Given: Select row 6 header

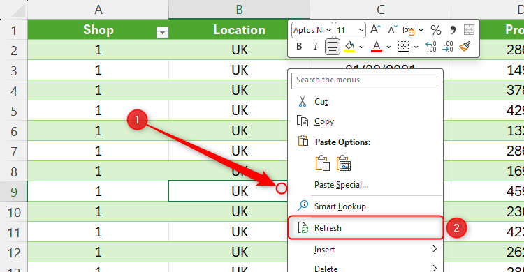Looking at the screenshot, I should 14,131.
